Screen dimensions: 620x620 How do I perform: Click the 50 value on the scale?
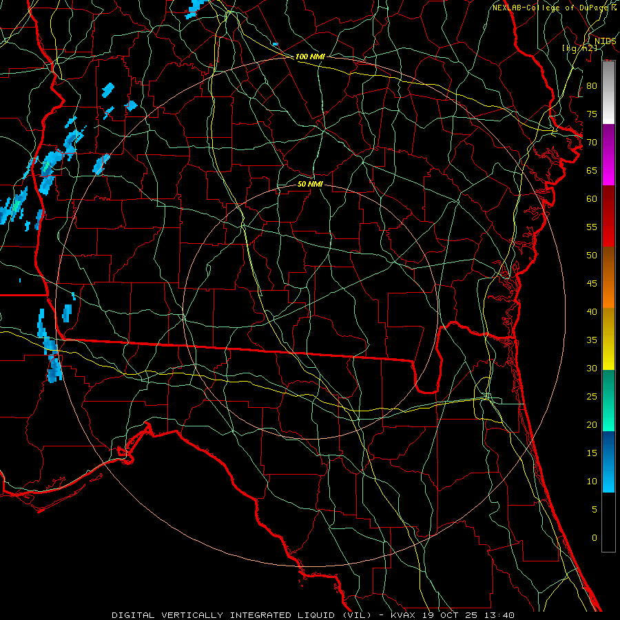[592, 256]
